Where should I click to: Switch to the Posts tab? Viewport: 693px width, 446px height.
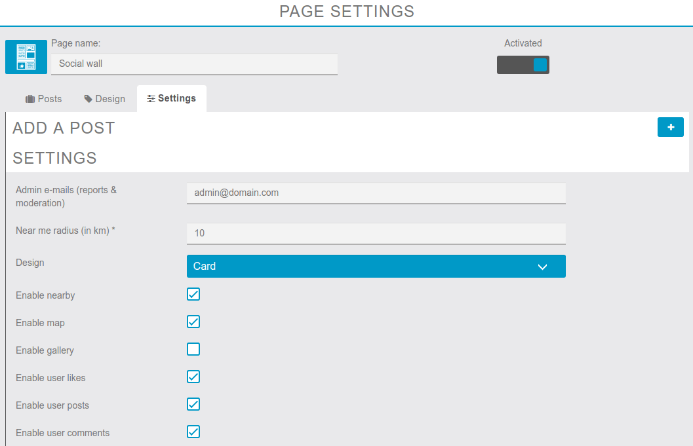pos(43,99)
